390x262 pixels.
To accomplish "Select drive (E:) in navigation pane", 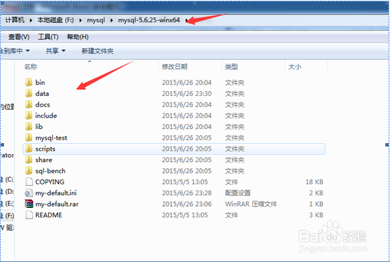I will coord(7,204).
